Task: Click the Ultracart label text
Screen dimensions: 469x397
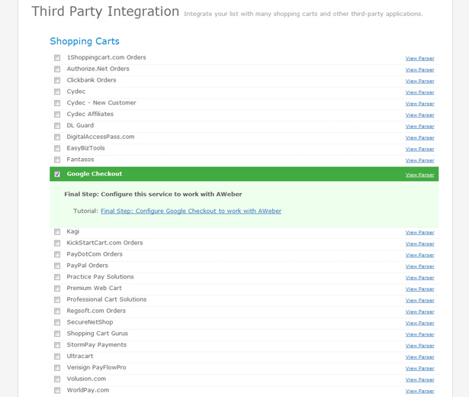Action: [80, 356]
